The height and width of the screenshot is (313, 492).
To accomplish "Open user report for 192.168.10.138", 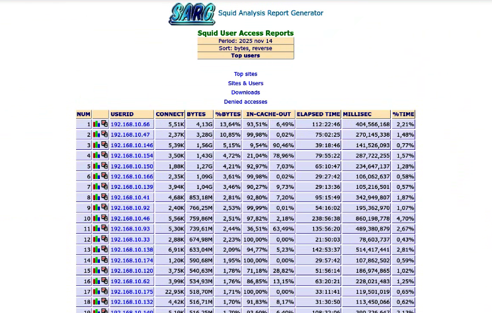I will click(x=132, y=250).
